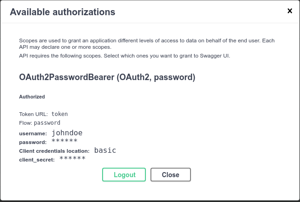Close the authorizations dialog with the X icon
Image resolution: width=300 pixels, height=202 pixels.
pyautogui.click(x=289, y=11)
